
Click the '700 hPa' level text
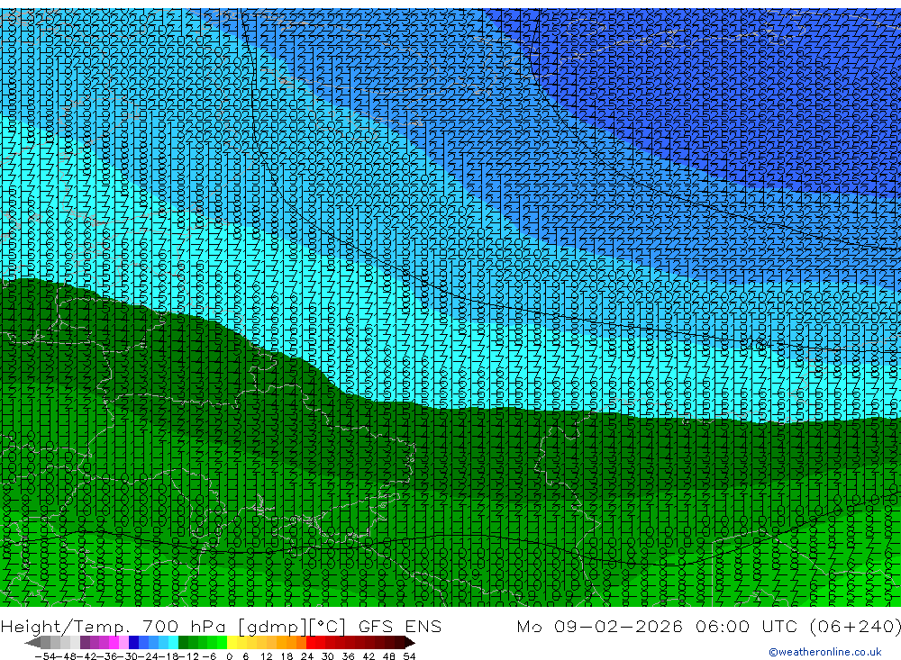[185, 626]
